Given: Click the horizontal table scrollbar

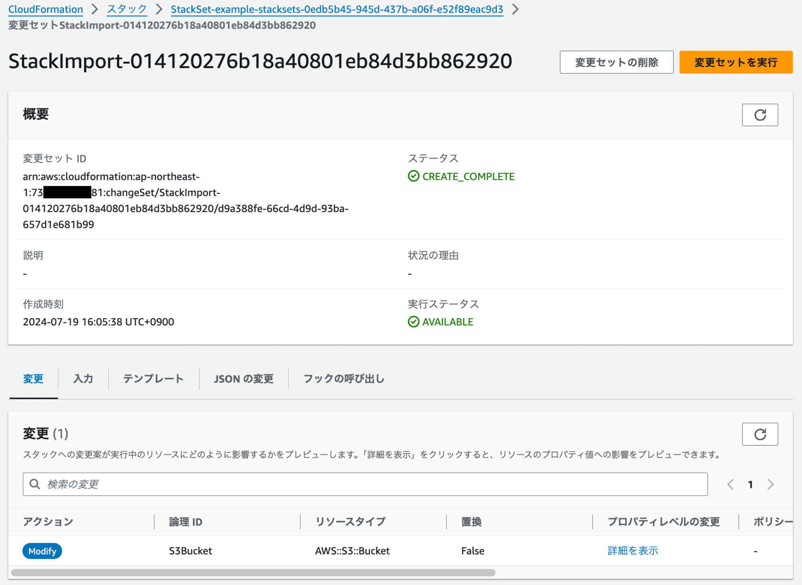Looking at the screenshot, I should point(253,573).
